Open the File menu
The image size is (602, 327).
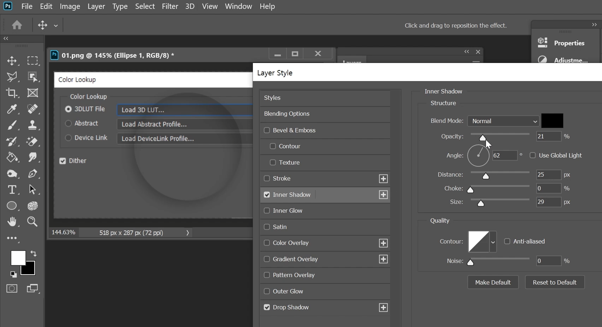[x=27, y=6]
